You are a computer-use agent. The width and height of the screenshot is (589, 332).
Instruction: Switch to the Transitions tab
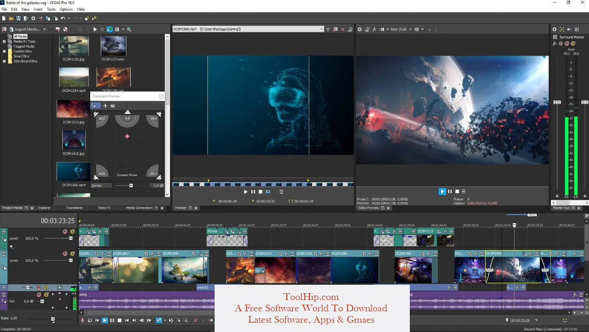74,208
